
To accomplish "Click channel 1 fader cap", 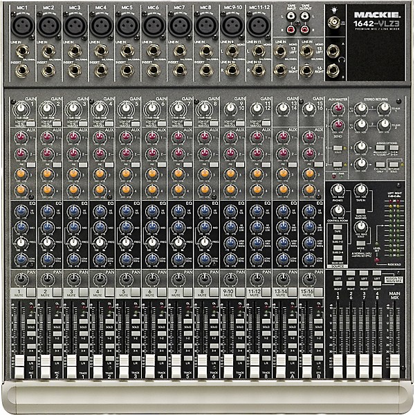I will 19,366.
